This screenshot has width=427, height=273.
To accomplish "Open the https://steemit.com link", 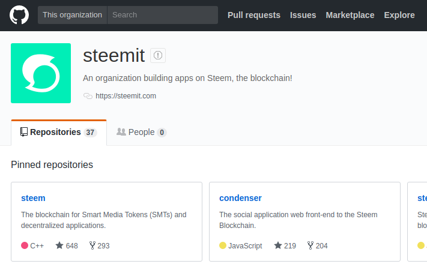I will 126,96.
